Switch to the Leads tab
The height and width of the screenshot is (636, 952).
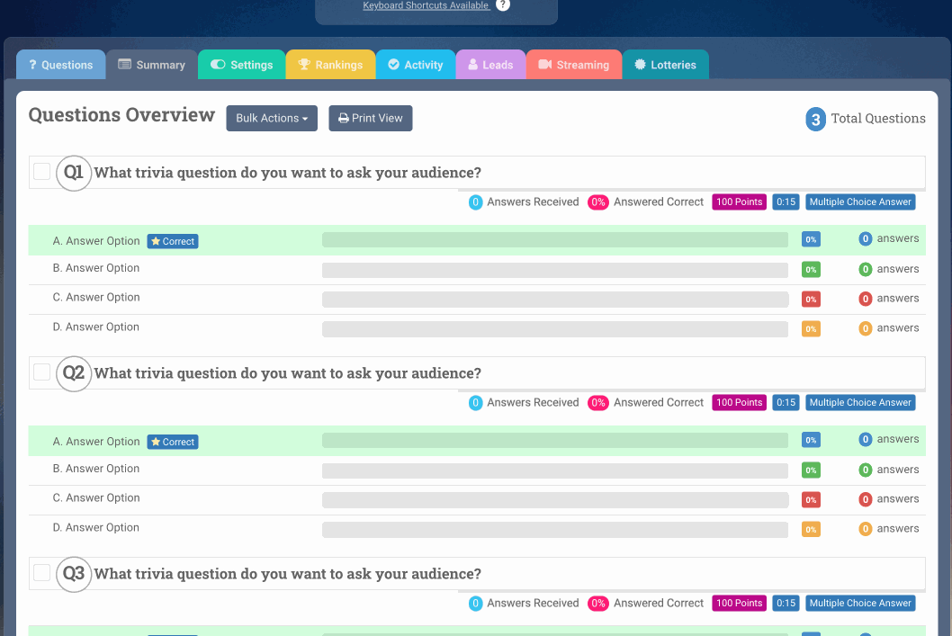coord(490,65)
